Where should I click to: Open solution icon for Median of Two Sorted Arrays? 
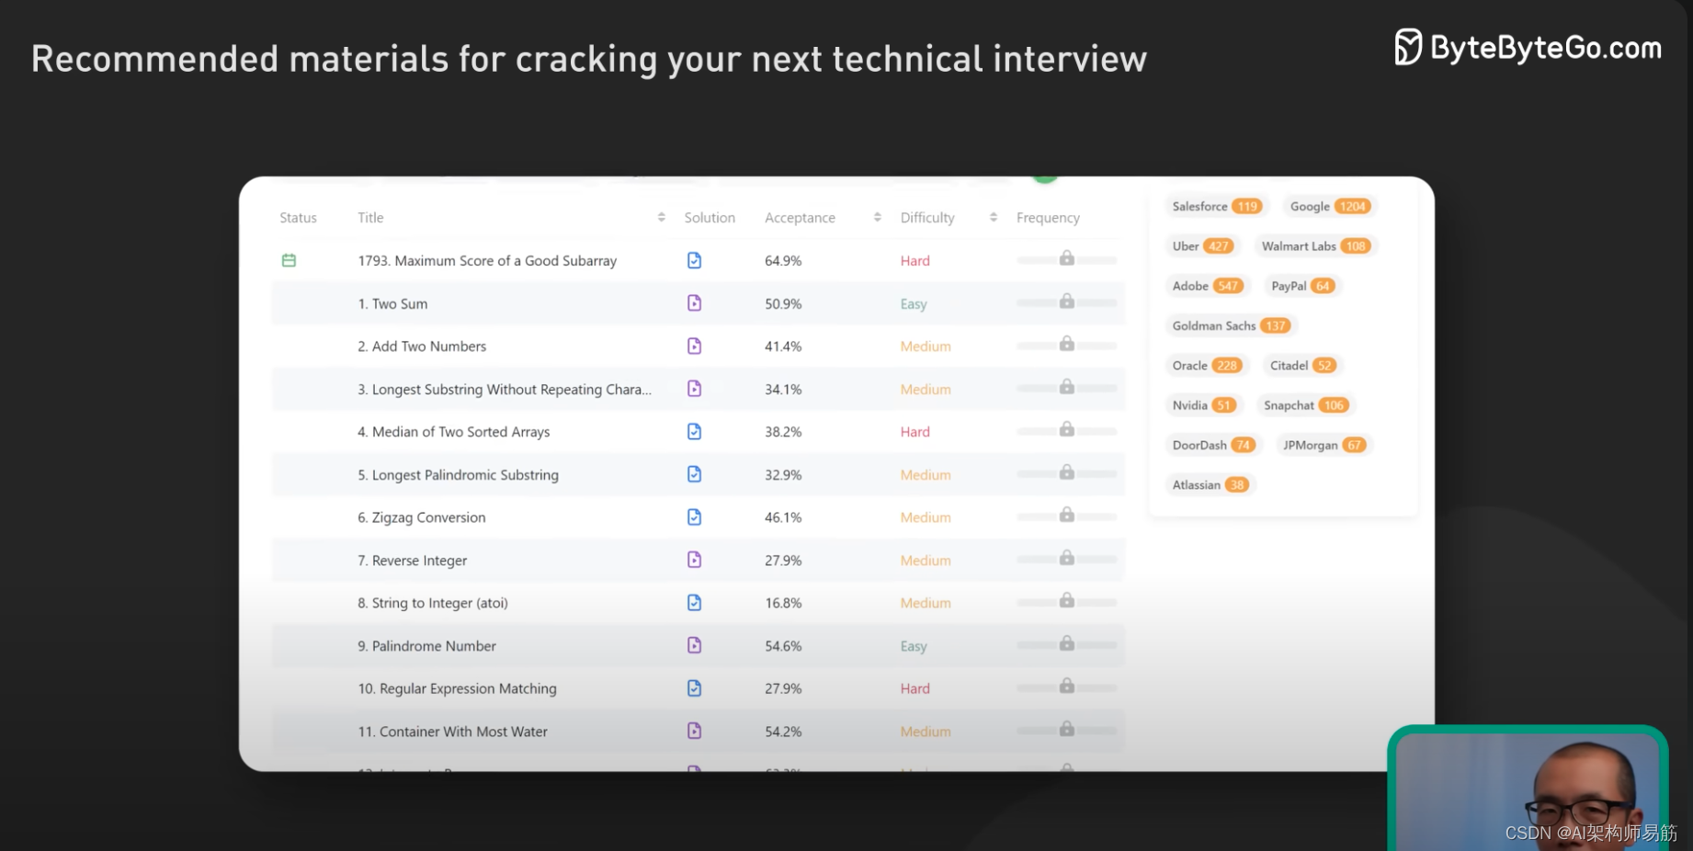pyautogui.click(x=694, y=432)
